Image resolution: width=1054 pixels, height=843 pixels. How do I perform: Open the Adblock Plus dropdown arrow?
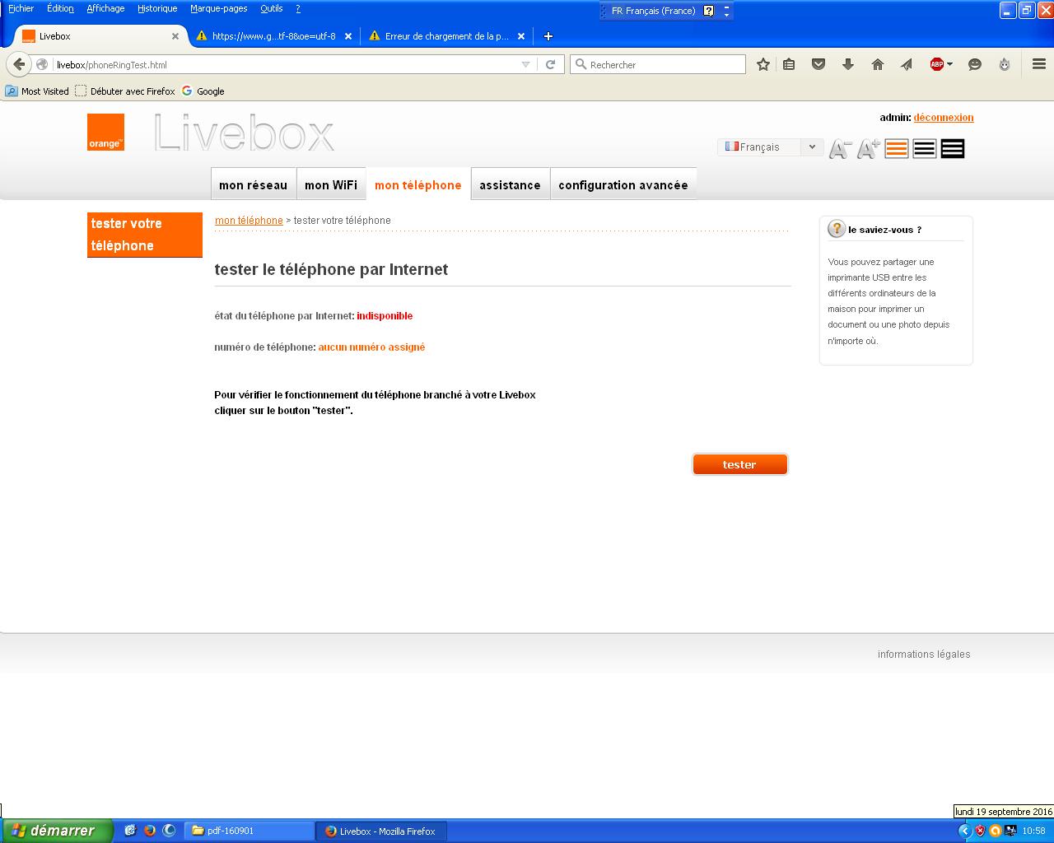(949, 64)
